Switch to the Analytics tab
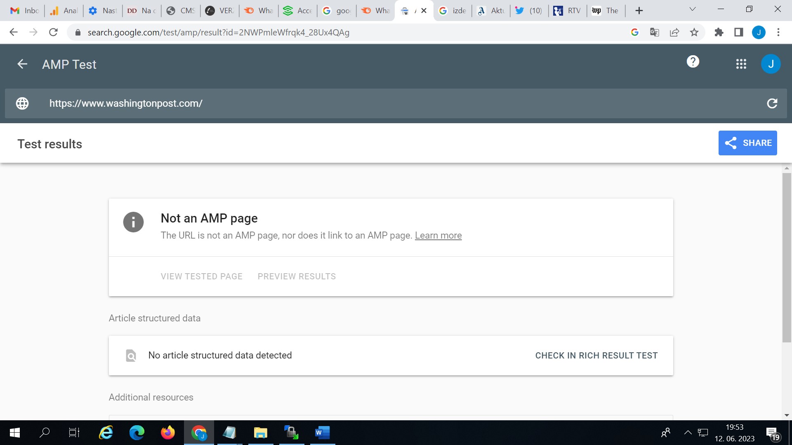 (64, 11)
